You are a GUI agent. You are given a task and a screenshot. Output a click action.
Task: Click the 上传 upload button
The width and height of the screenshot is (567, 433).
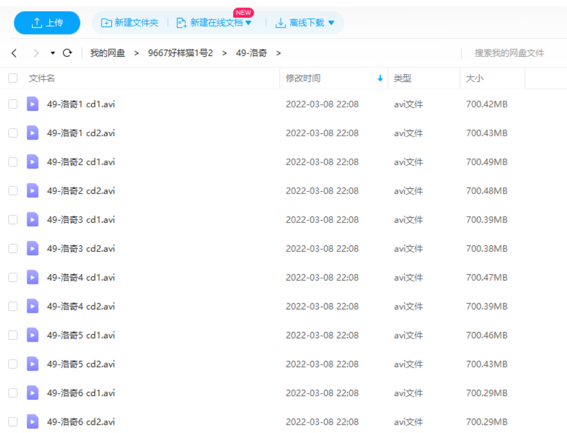coord(47,23)
